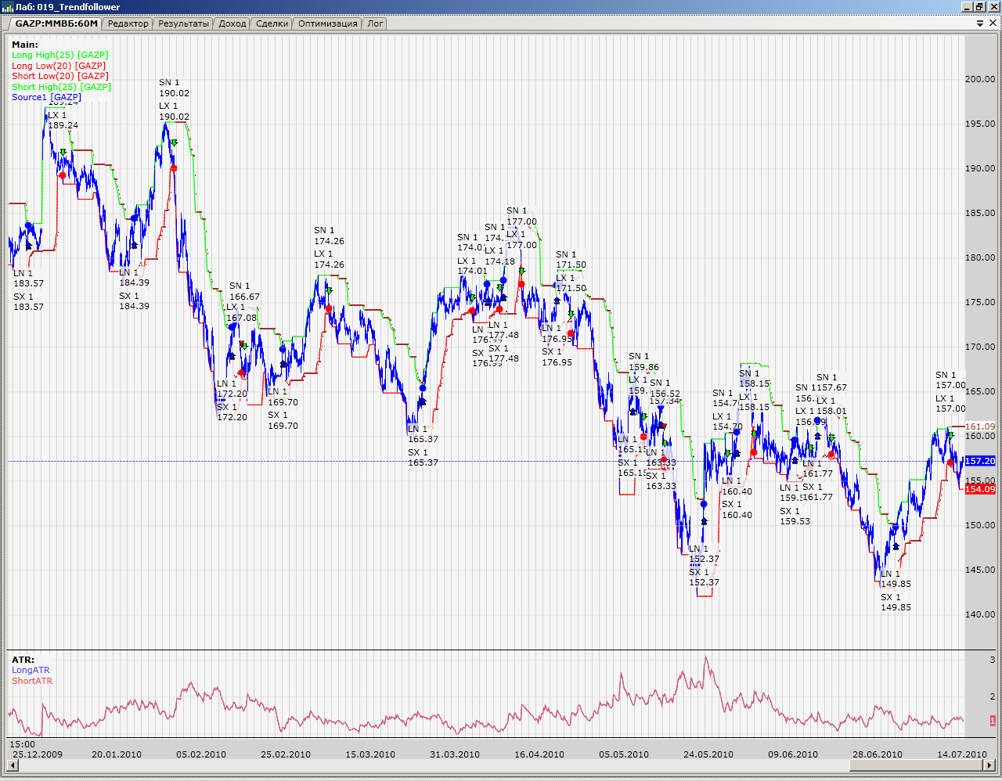This screenshot has width=1002, height=781.
Task: Click the Long High(25) [GAZP] legend entry
Action: 60,55
